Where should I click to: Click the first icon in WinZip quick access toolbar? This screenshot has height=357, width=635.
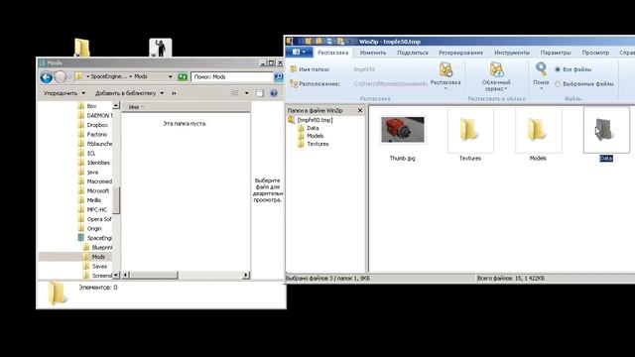(308, 42)
